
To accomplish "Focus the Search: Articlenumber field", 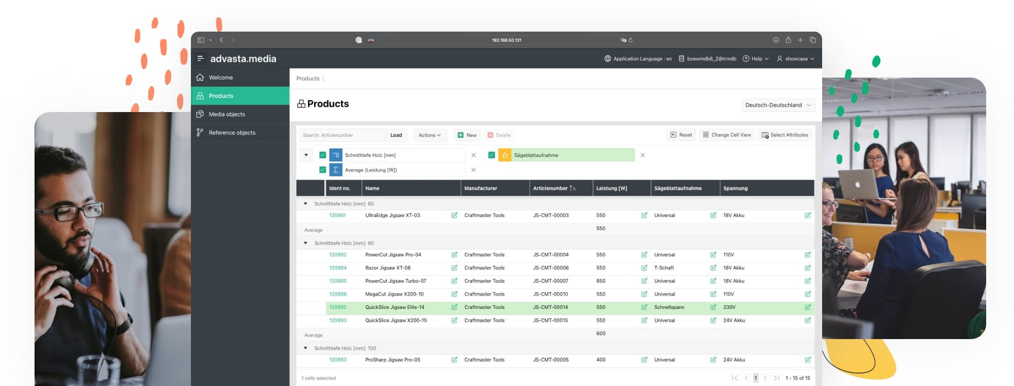I will [x=342, y=135].
